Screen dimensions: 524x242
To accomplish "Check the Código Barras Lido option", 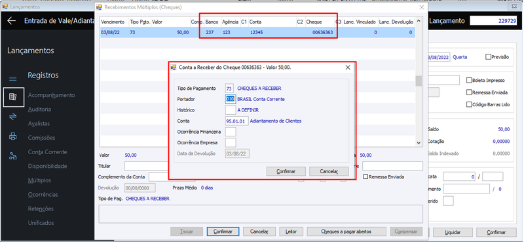I will (469, 104).
